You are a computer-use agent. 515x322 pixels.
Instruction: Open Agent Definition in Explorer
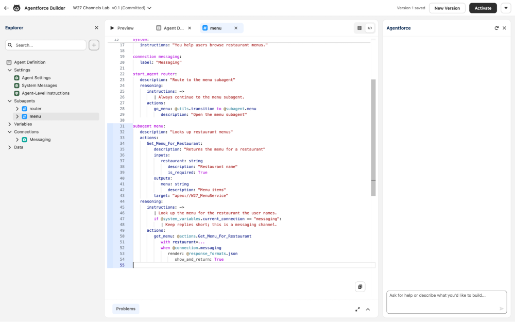click(29, 62)
